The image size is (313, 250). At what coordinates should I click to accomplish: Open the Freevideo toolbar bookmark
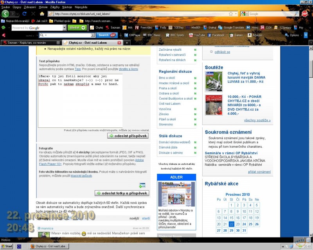pyautogui.click(x=144, y=27)
